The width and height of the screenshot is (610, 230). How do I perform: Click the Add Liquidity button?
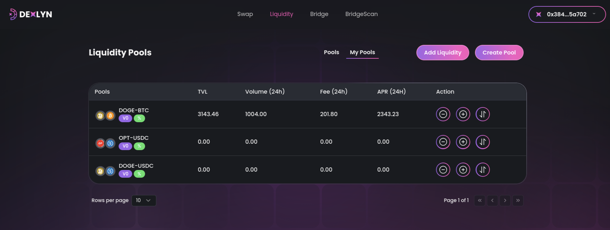[442, 53]
